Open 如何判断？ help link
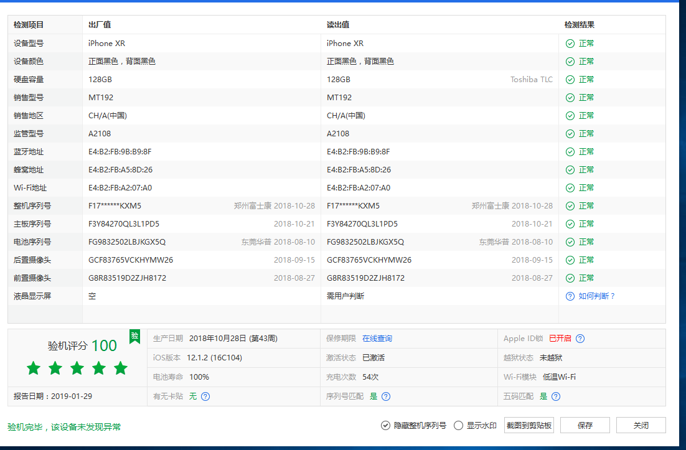 (596, 296)
